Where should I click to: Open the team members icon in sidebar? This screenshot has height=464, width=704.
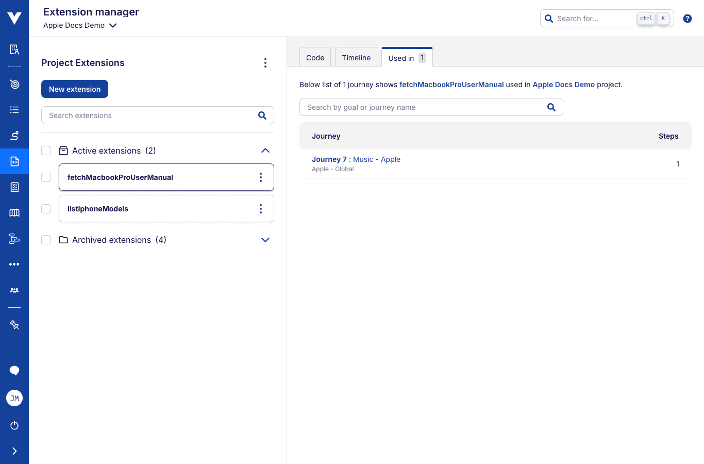tap(14, 290)
